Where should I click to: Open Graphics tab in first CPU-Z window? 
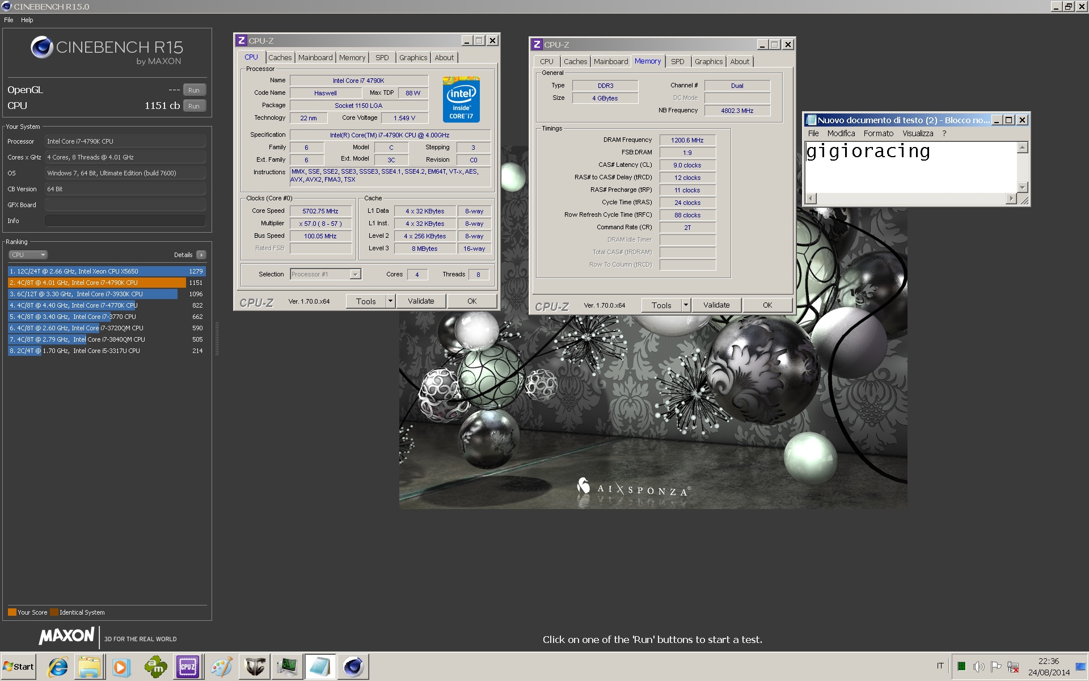pos(413,57)
